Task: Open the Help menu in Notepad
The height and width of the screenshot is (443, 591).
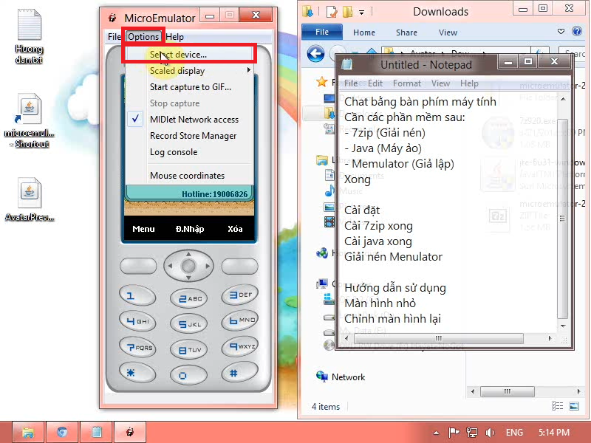Action: coord(469,83)
